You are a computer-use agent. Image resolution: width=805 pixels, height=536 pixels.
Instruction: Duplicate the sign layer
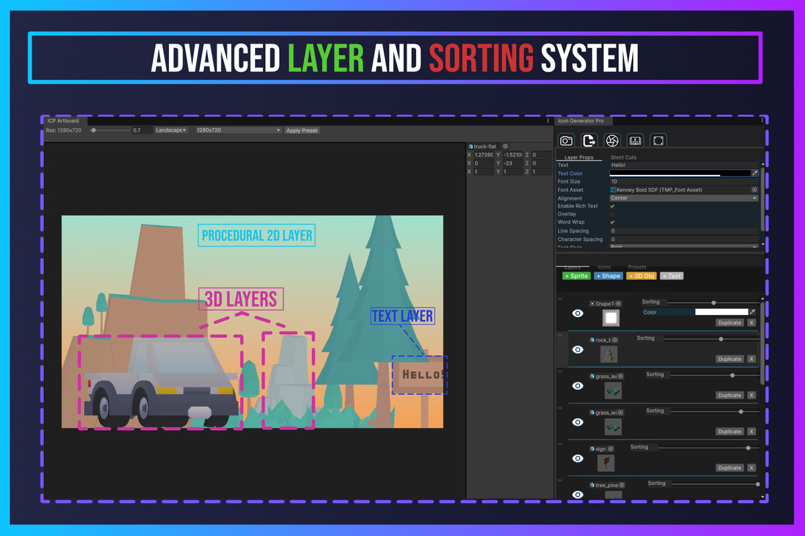[729, 468]
